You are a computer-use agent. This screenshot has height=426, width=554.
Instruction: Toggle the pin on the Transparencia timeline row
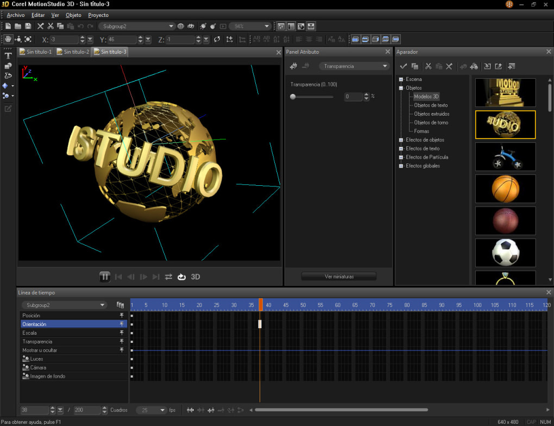pos(121,341)
